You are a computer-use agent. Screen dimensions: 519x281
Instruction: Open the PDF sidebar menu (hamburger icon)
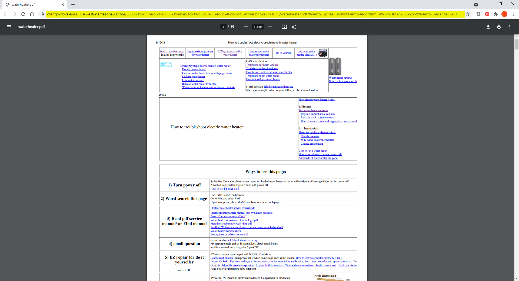[9, 27]
